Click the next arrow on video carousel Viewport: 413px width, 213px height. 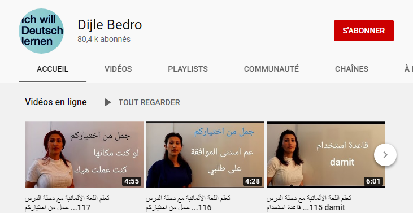click(x=385, y=155)
